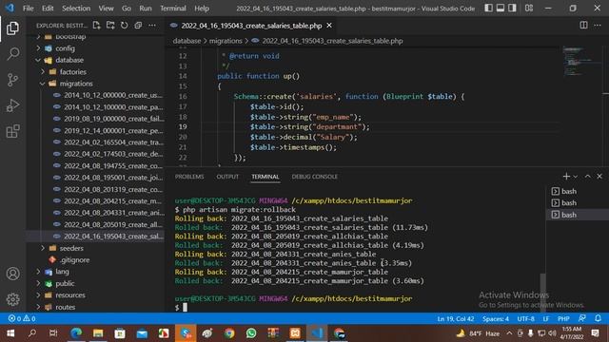Add a new terminal with plus icon
This screenshot has width=609, height=342.
coord(566,177)
